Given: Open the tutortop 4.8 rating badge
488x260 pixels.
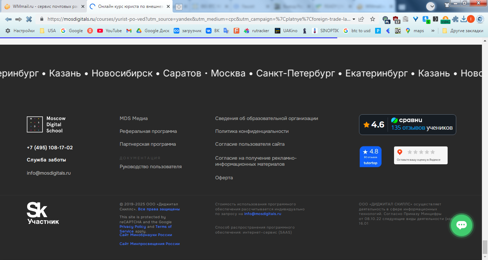Looking at the screenshot, I should (x=370, y=156).
